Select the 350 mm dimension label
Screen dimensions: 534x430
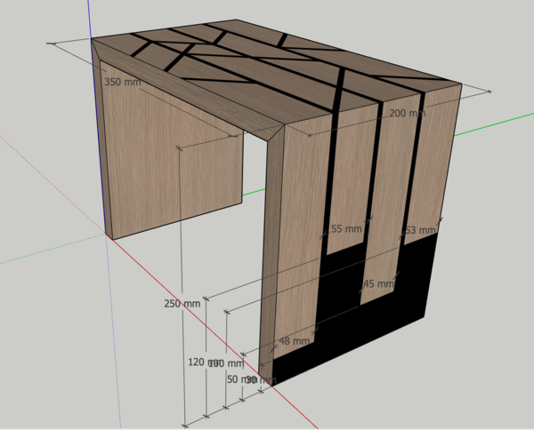[x=123, y=81]
